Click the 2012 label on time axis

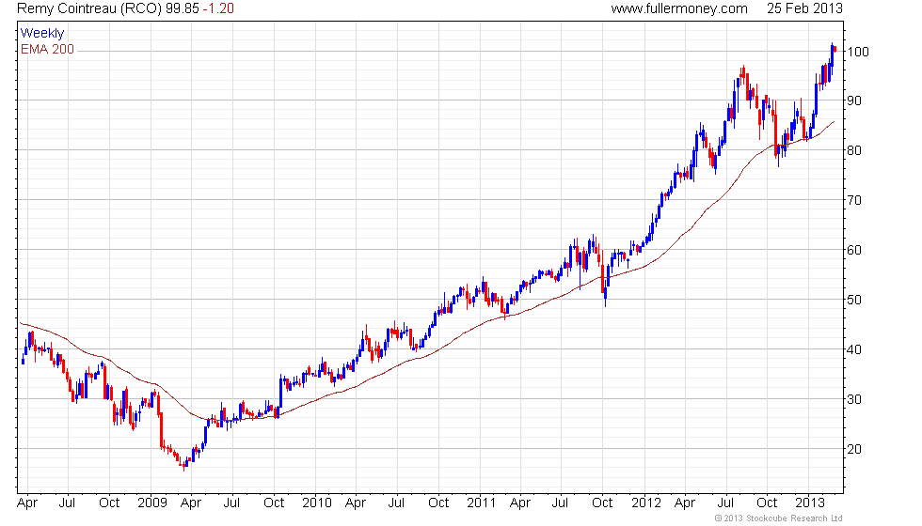(x=646, y=503)
